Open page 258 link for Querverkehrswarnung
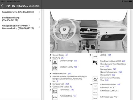 120,72
